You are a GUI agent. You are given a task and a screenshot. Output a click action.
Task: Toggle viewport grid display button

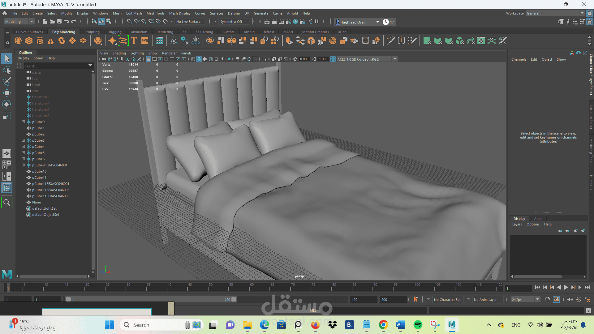tap(148, 59)
